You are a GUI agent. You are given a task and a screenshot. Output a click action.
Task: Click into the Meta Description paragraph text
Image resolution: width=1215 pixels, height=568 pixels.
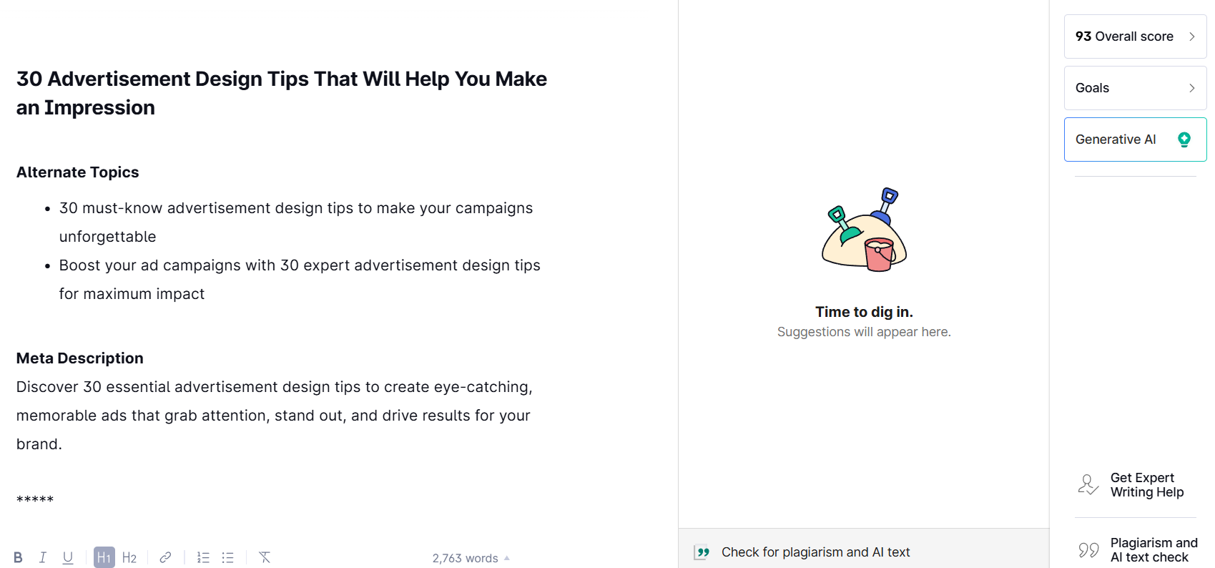coord(274,416)
